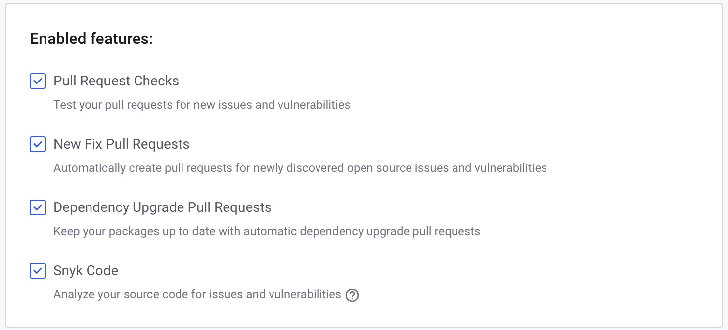The image size is (728, 330).
Task: Click the New Fix Pull Requests label
Action: pos(122,144)
